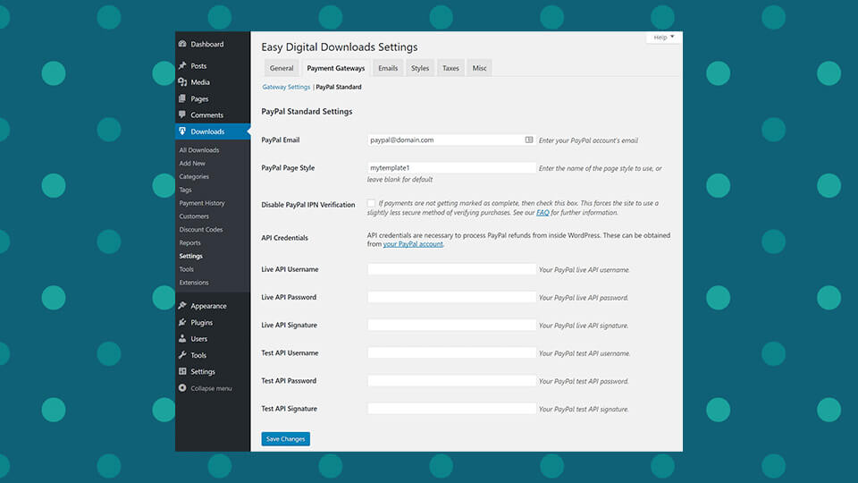The image size is (858, 483).
Task: Check Disable PayPal IPN Verification box
Action: [x=371, y=203]
